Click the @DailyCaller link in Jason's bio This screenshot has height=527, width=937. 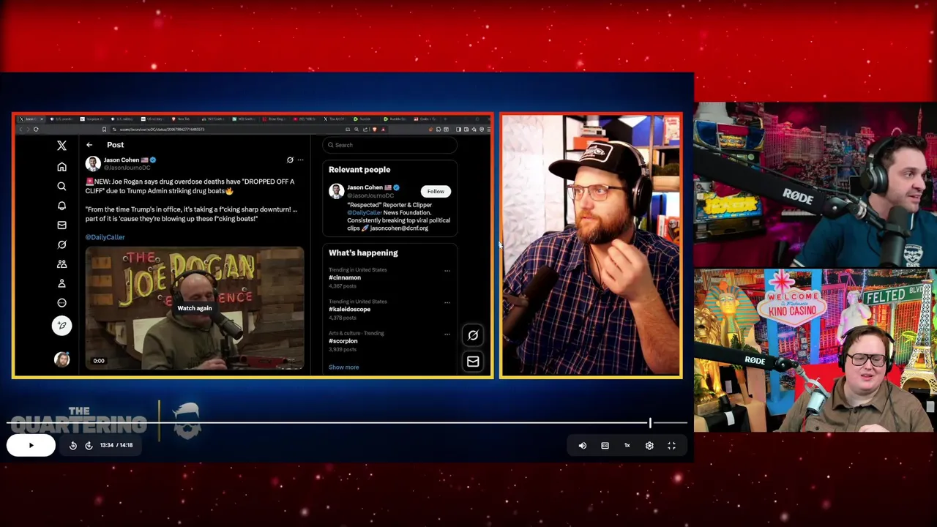click(365, 213)
